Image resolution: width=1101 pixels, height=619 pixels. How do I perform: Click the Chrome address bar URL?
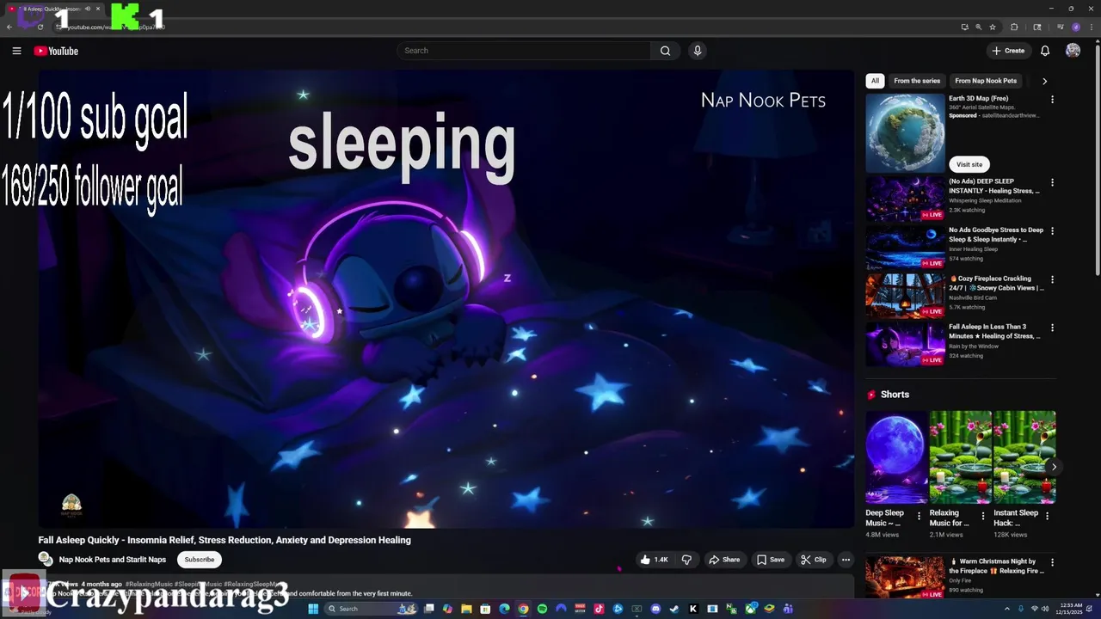(116, 27)
